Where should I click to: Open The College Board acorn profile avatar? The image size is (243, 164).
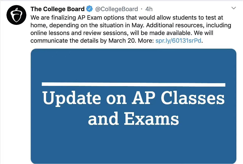click(x=16, y=15)
